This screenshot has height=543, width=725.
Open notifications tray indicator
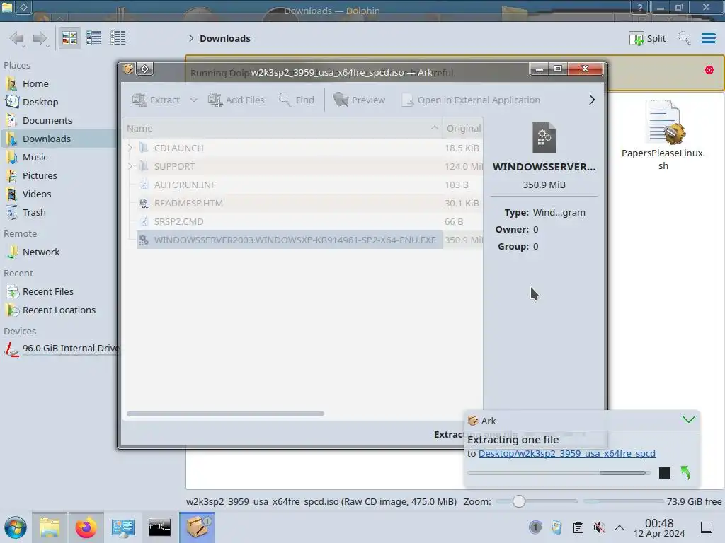click(x=535, y=527)
